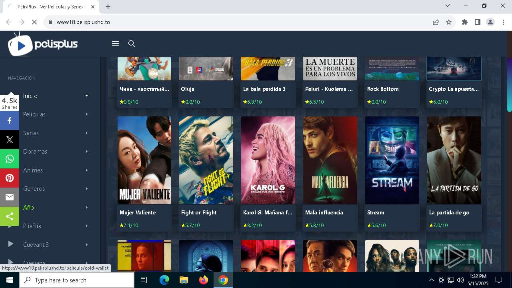Share on Facebook
512x288 pixels.
coord(10,120)
